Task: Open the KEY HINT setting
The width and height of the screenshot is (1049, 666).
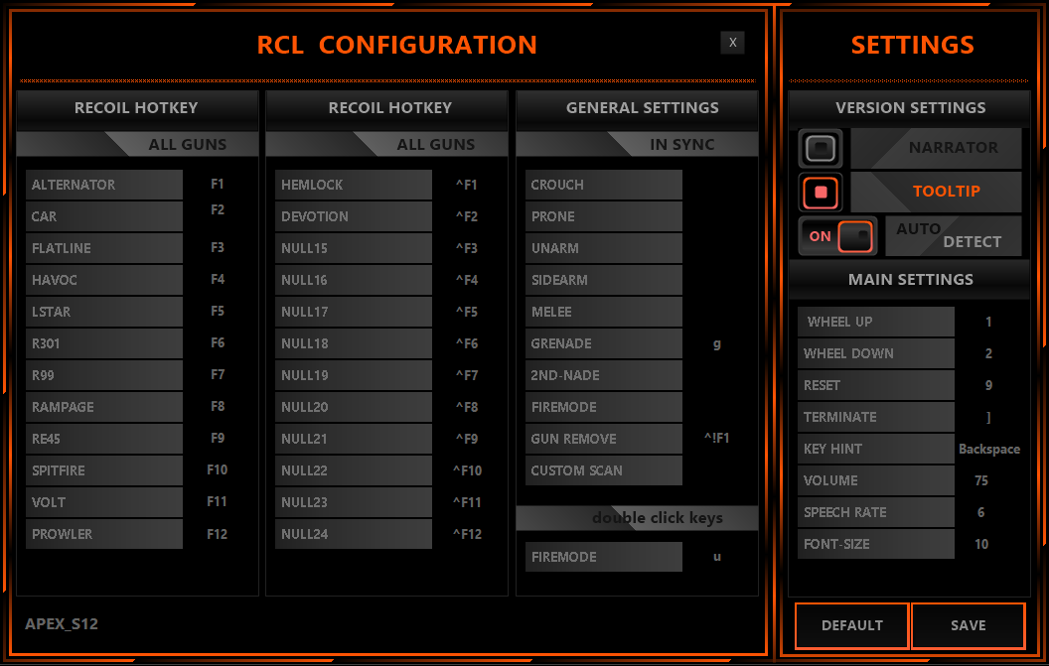Action: [876, 449]
